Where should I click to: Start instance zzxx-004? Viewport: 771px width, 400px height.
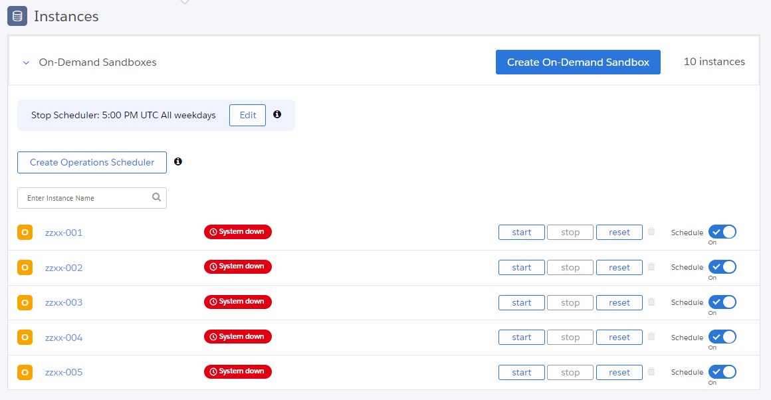click(521, 337)
